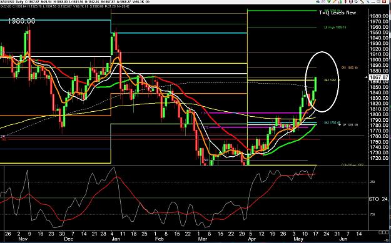Screen dimensions: 391x243
Task: Click the duplicate-window icon in the toolbar
Action: (357, 2)
